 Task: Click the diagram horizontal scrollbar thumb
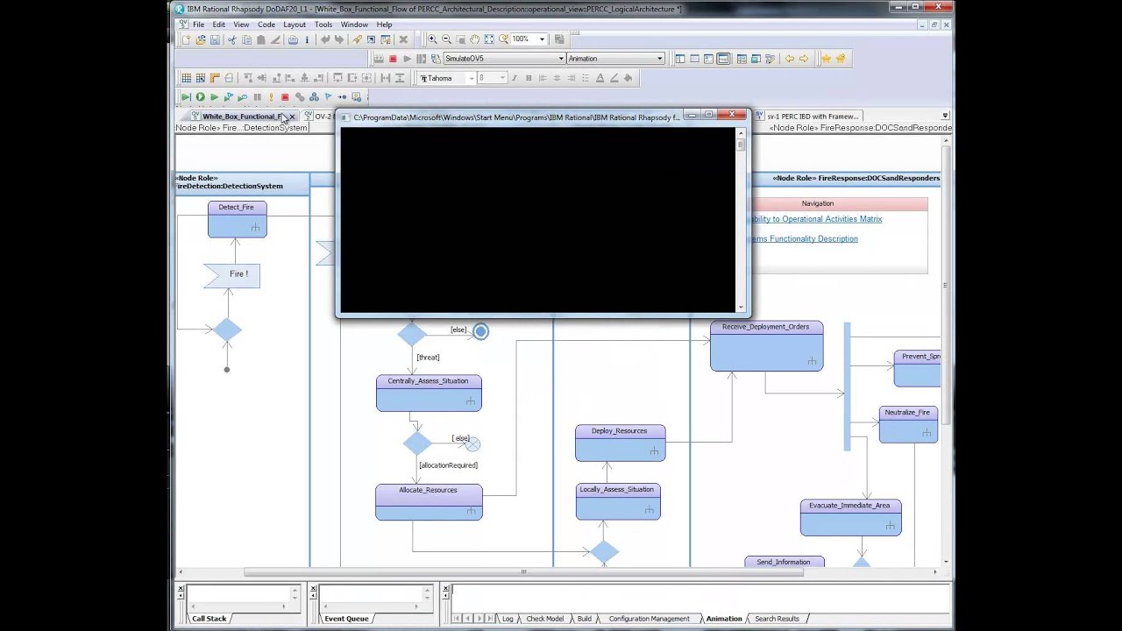(523, 572)
